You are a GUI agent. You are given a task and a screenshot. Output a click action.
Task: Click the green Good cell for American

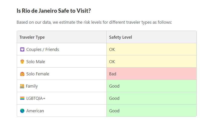(151, 111)
